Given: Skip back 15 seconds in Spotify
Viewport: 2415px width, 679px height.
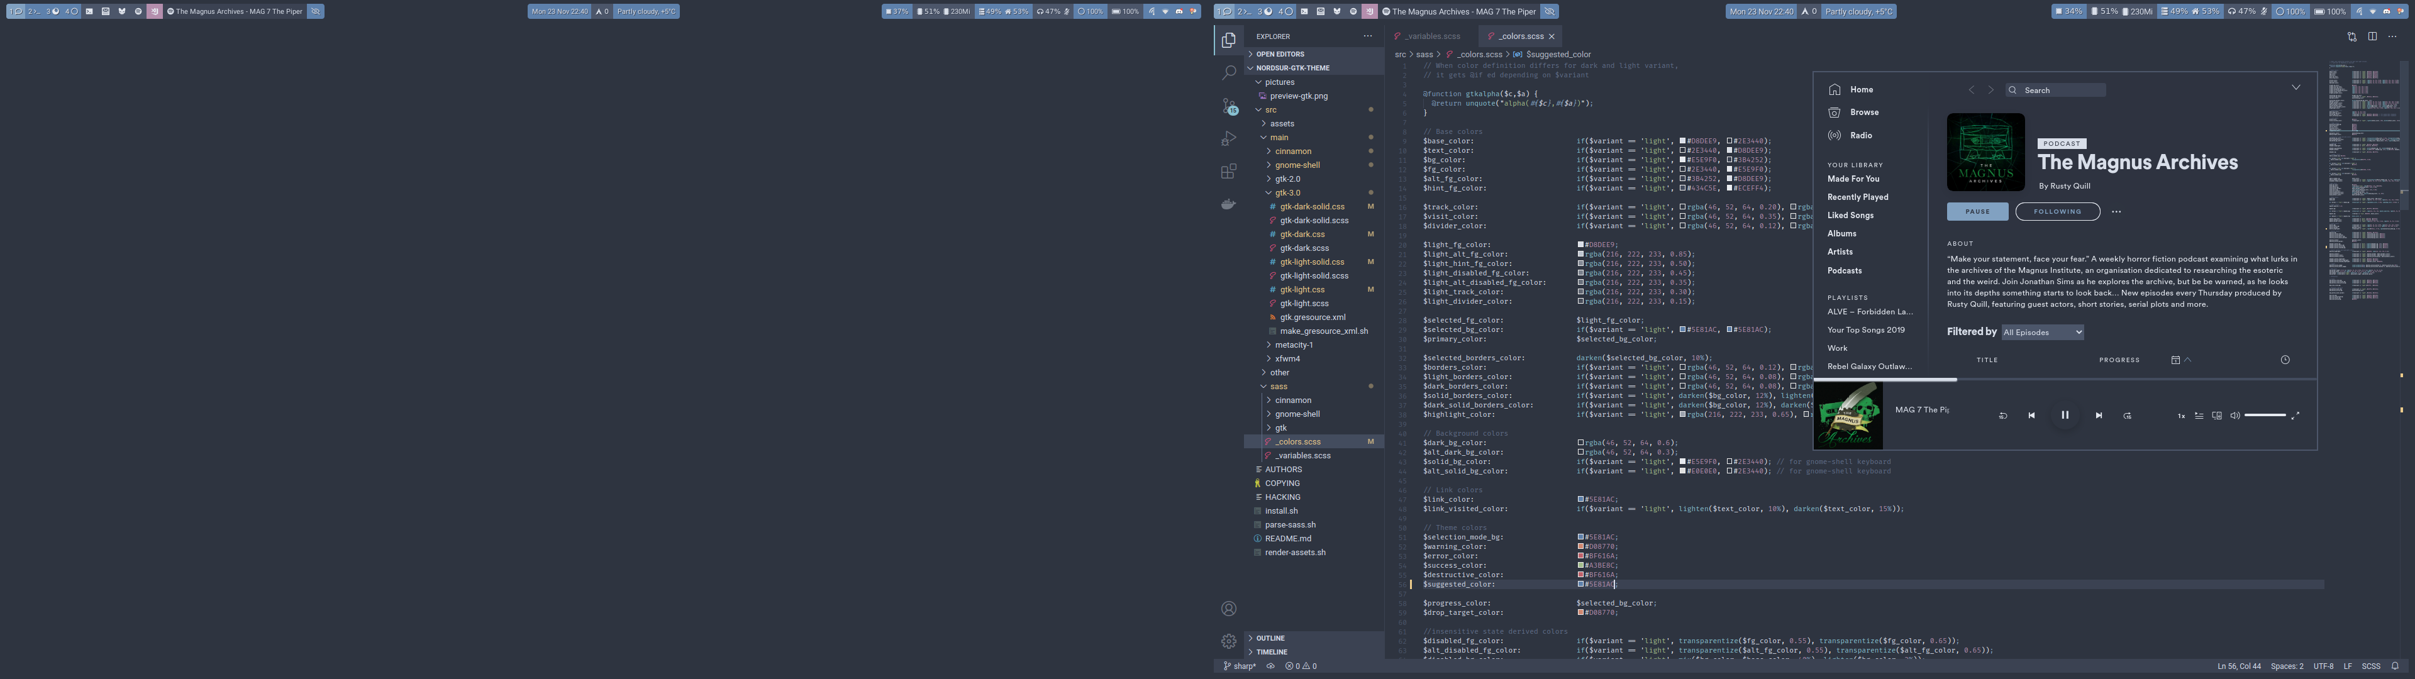Looking at the screenshot, I should coord(2004,416).
